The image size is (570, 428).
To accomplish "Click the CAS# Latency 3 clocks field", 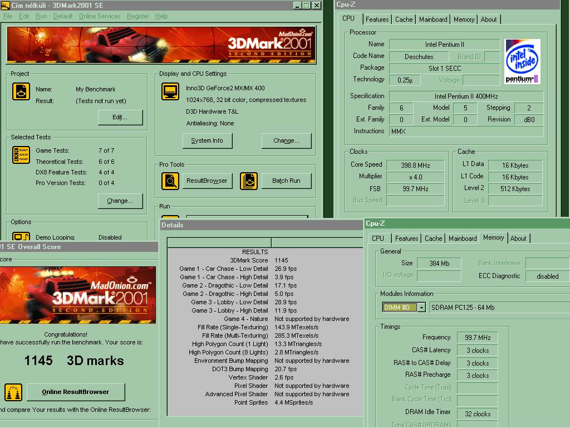I will click(x=477, y=351).
